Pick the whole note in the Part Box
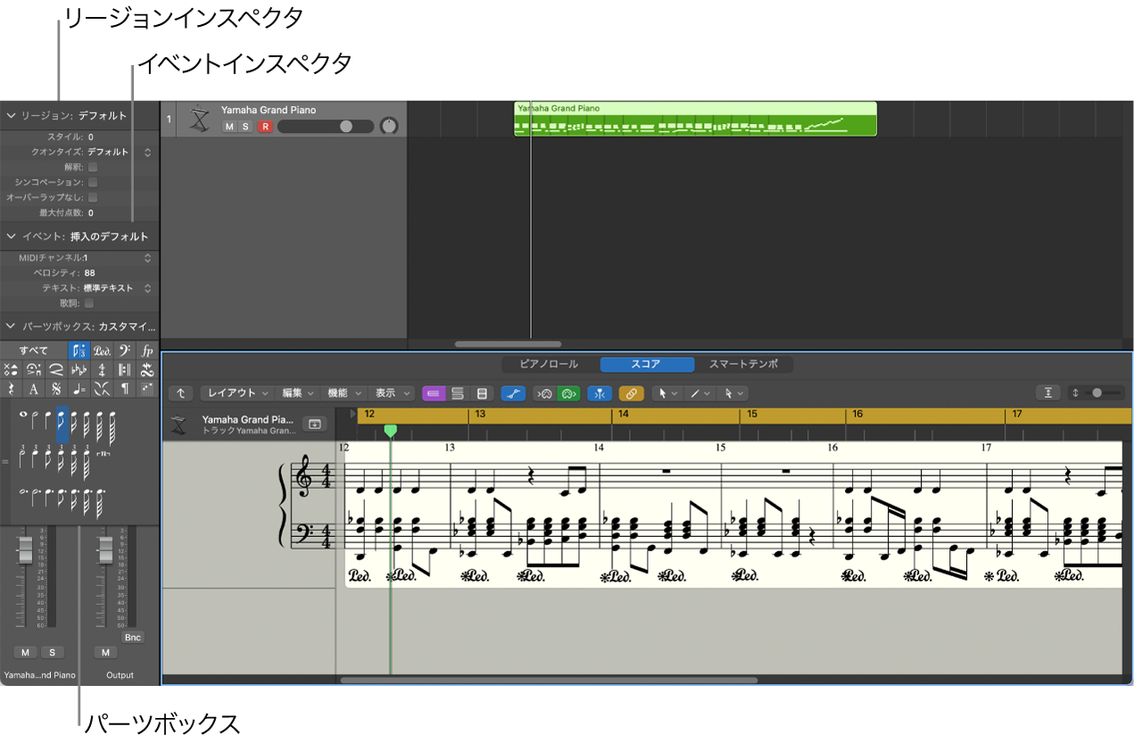The height and width of the screenshot is (743, 1134). point(24,416)
